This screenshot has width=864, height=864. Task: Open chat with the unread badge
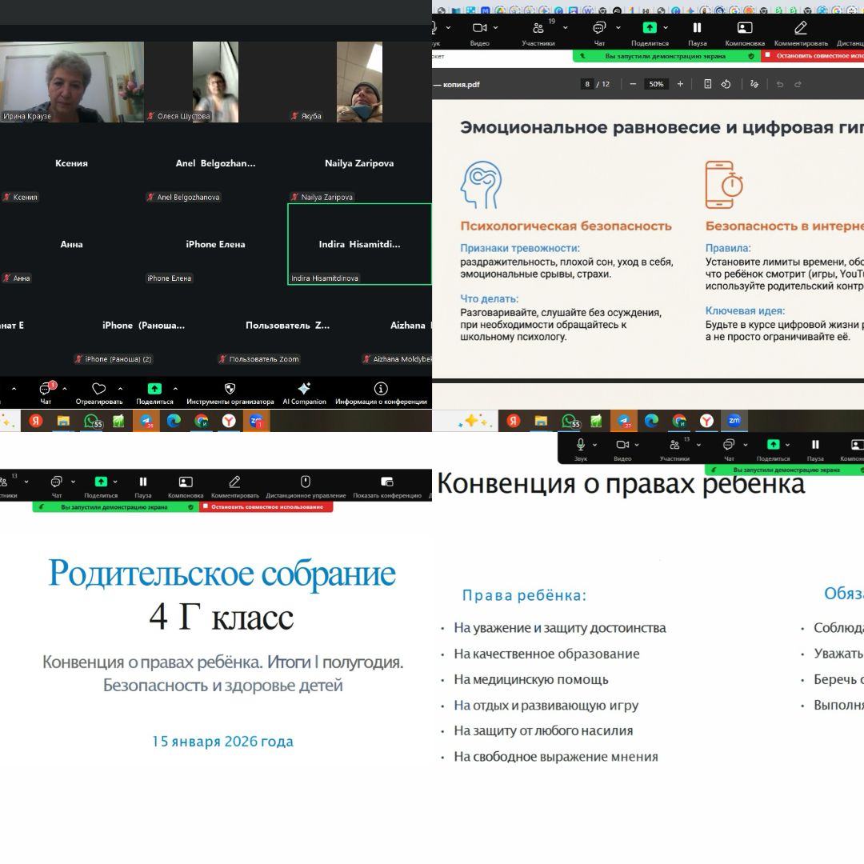point(46,389)
